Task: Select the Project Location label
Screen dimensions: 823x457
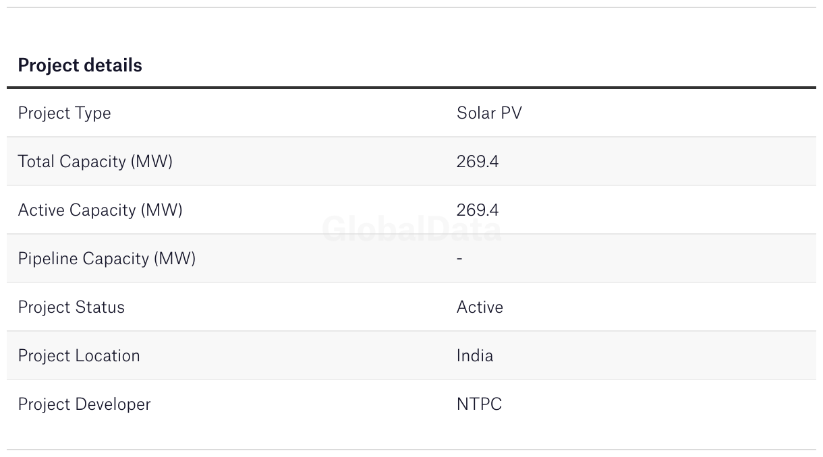Action: point(79,355)
